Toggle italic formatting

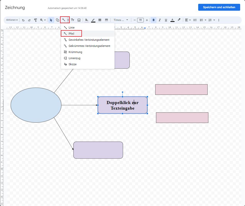(x=160, y=20)
